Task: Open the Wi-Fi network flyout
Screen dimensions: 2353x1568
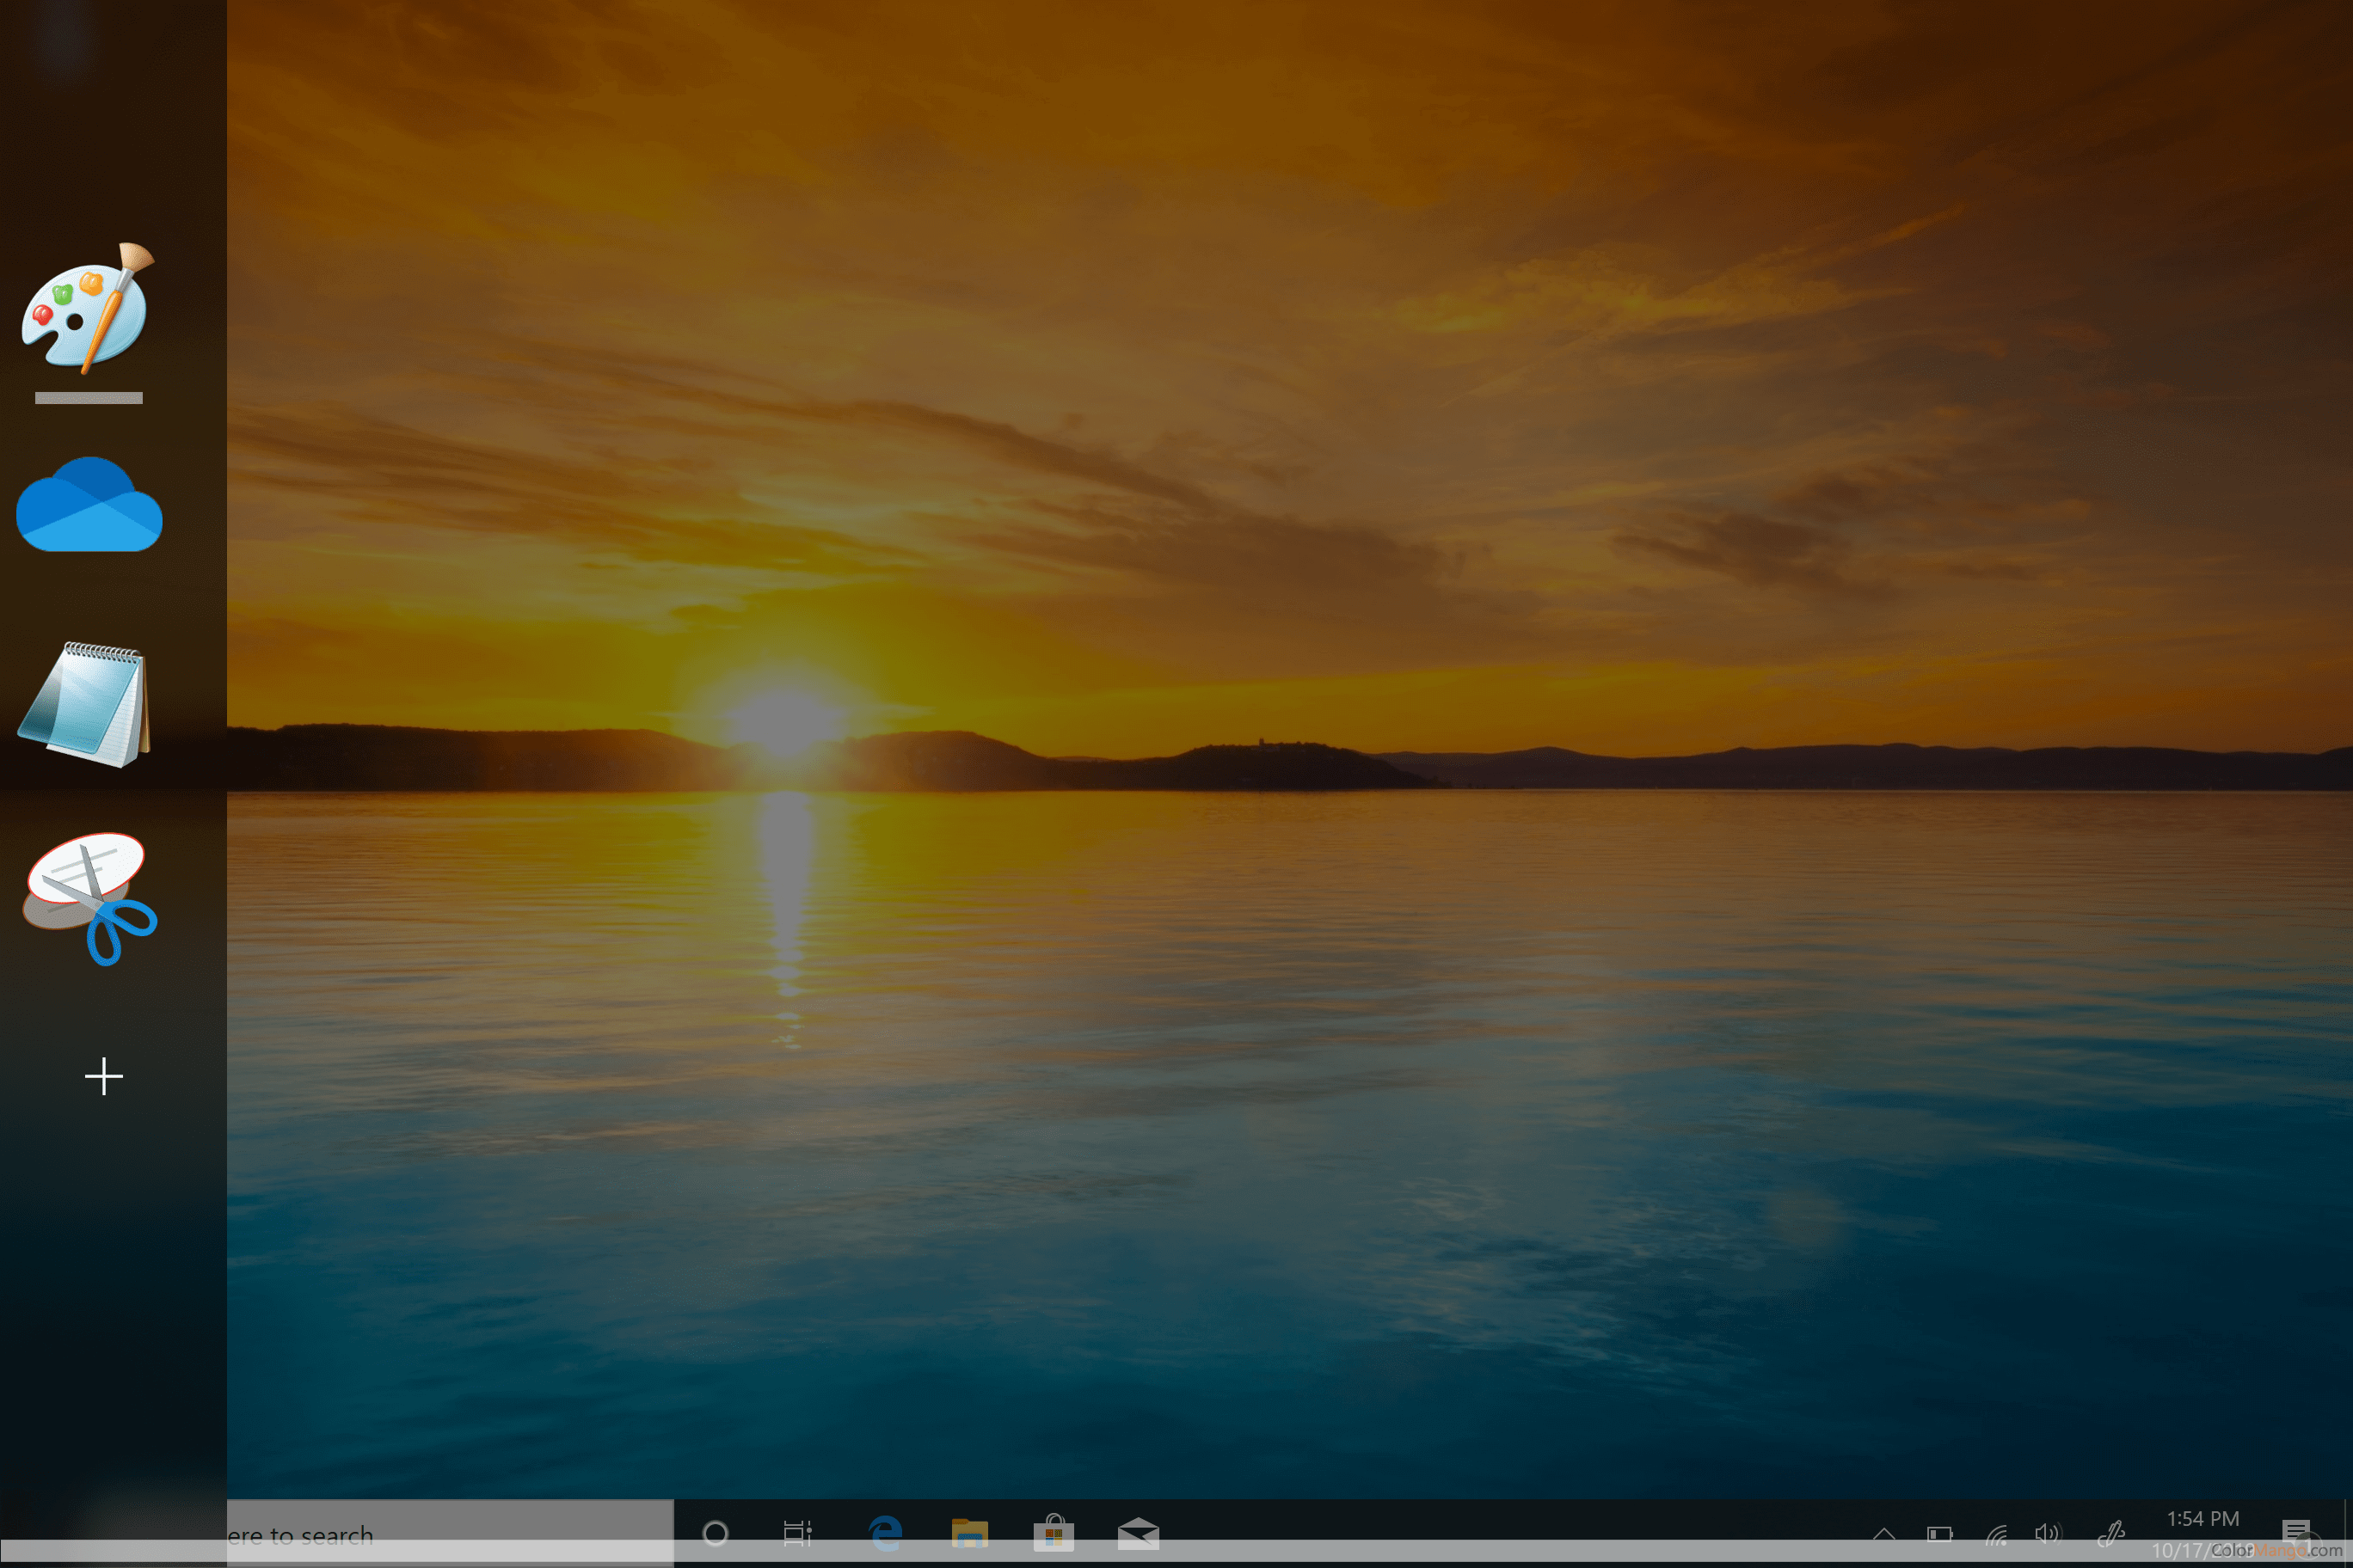Action: point(1996,1533)
